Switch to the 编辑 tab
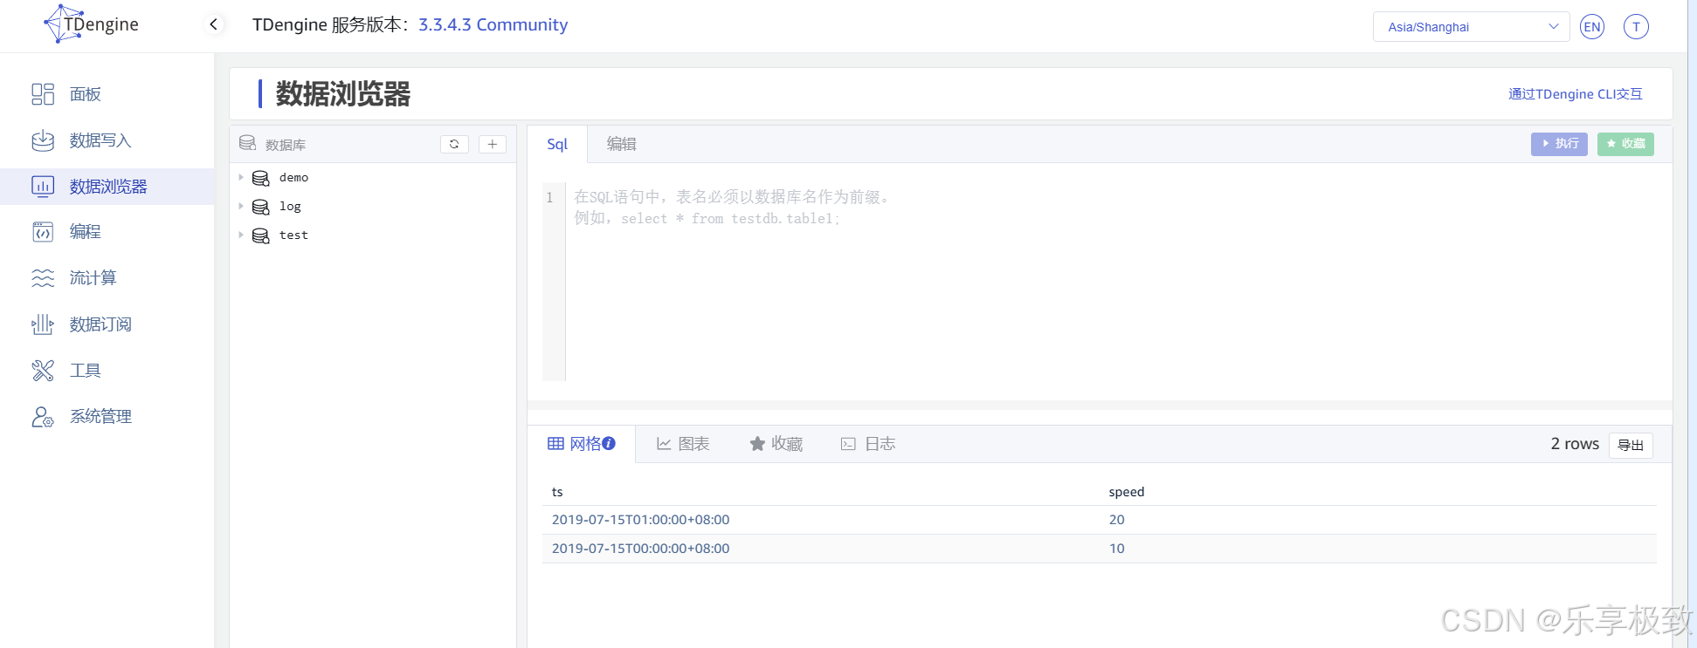 click(621, 144)
